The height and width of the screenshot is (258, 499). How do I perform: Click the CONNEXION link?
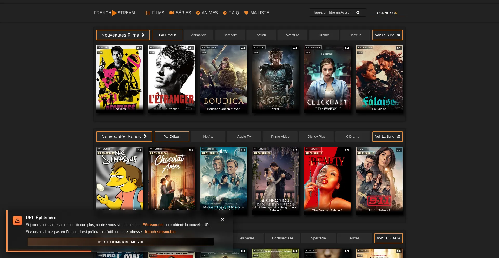[x=387, y=13]
